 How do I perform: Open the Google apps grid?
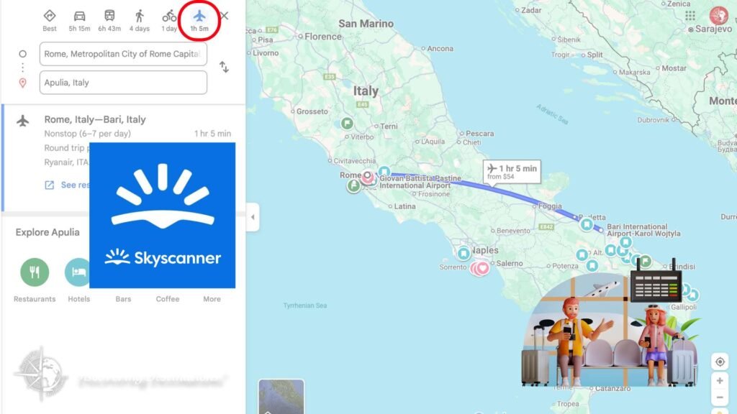point(690,16)
